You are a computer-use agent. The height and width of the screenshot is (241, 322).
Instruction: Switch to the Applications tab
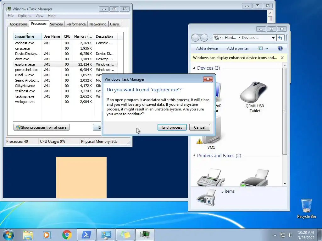[19, 24]
